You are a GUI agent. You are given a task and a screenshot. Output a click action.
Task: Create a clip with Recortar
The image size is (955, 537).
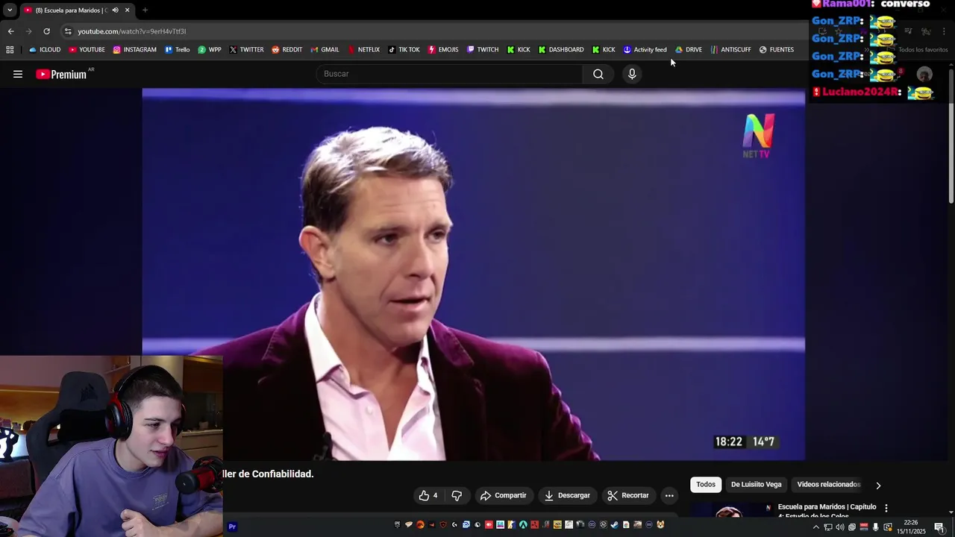[628, 495]
